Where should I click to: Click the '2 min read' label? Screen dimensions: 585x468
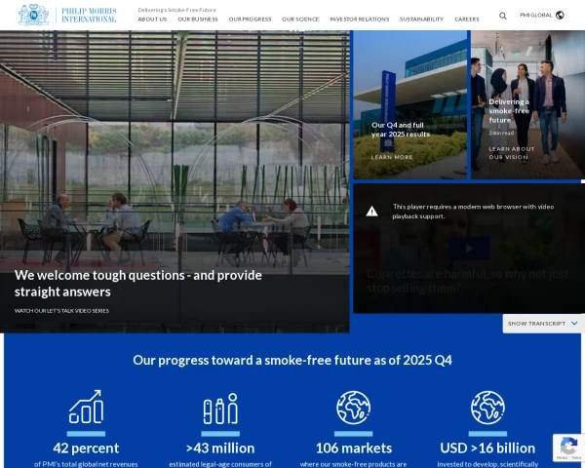pos(501,133)
